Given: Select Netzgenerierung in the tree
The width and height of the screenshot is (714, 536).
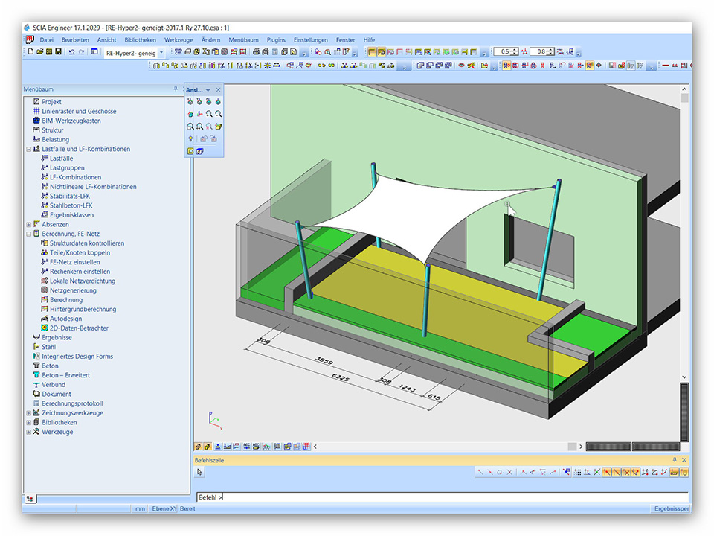Looking at the screenshot, I should pos(73,290).
